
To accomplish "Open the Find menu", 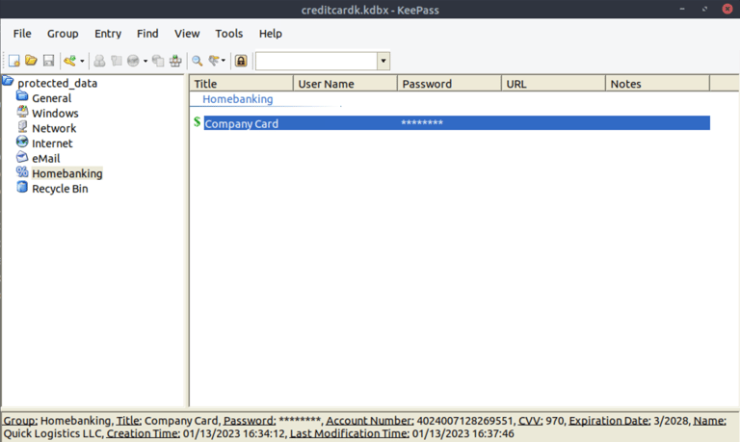I will (x=147, y=34).
